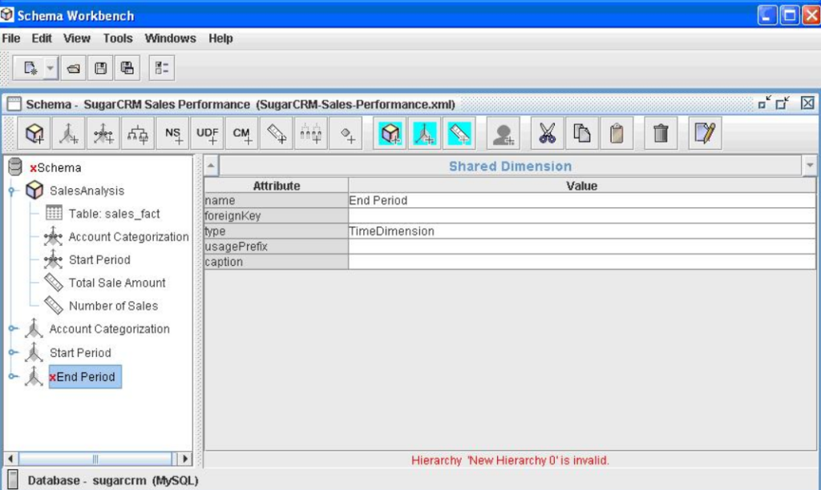Click the Value column header
The height and width of the screenshot is (490, 821).
click(x=582, y=186)
